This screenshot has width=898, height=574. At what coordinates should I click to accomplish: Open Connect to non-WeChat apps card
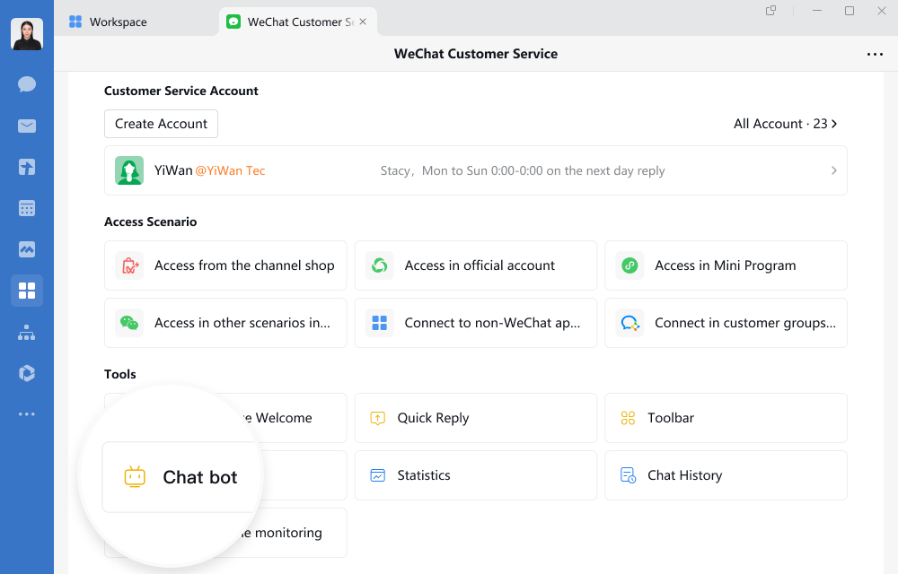click(475, 323)
